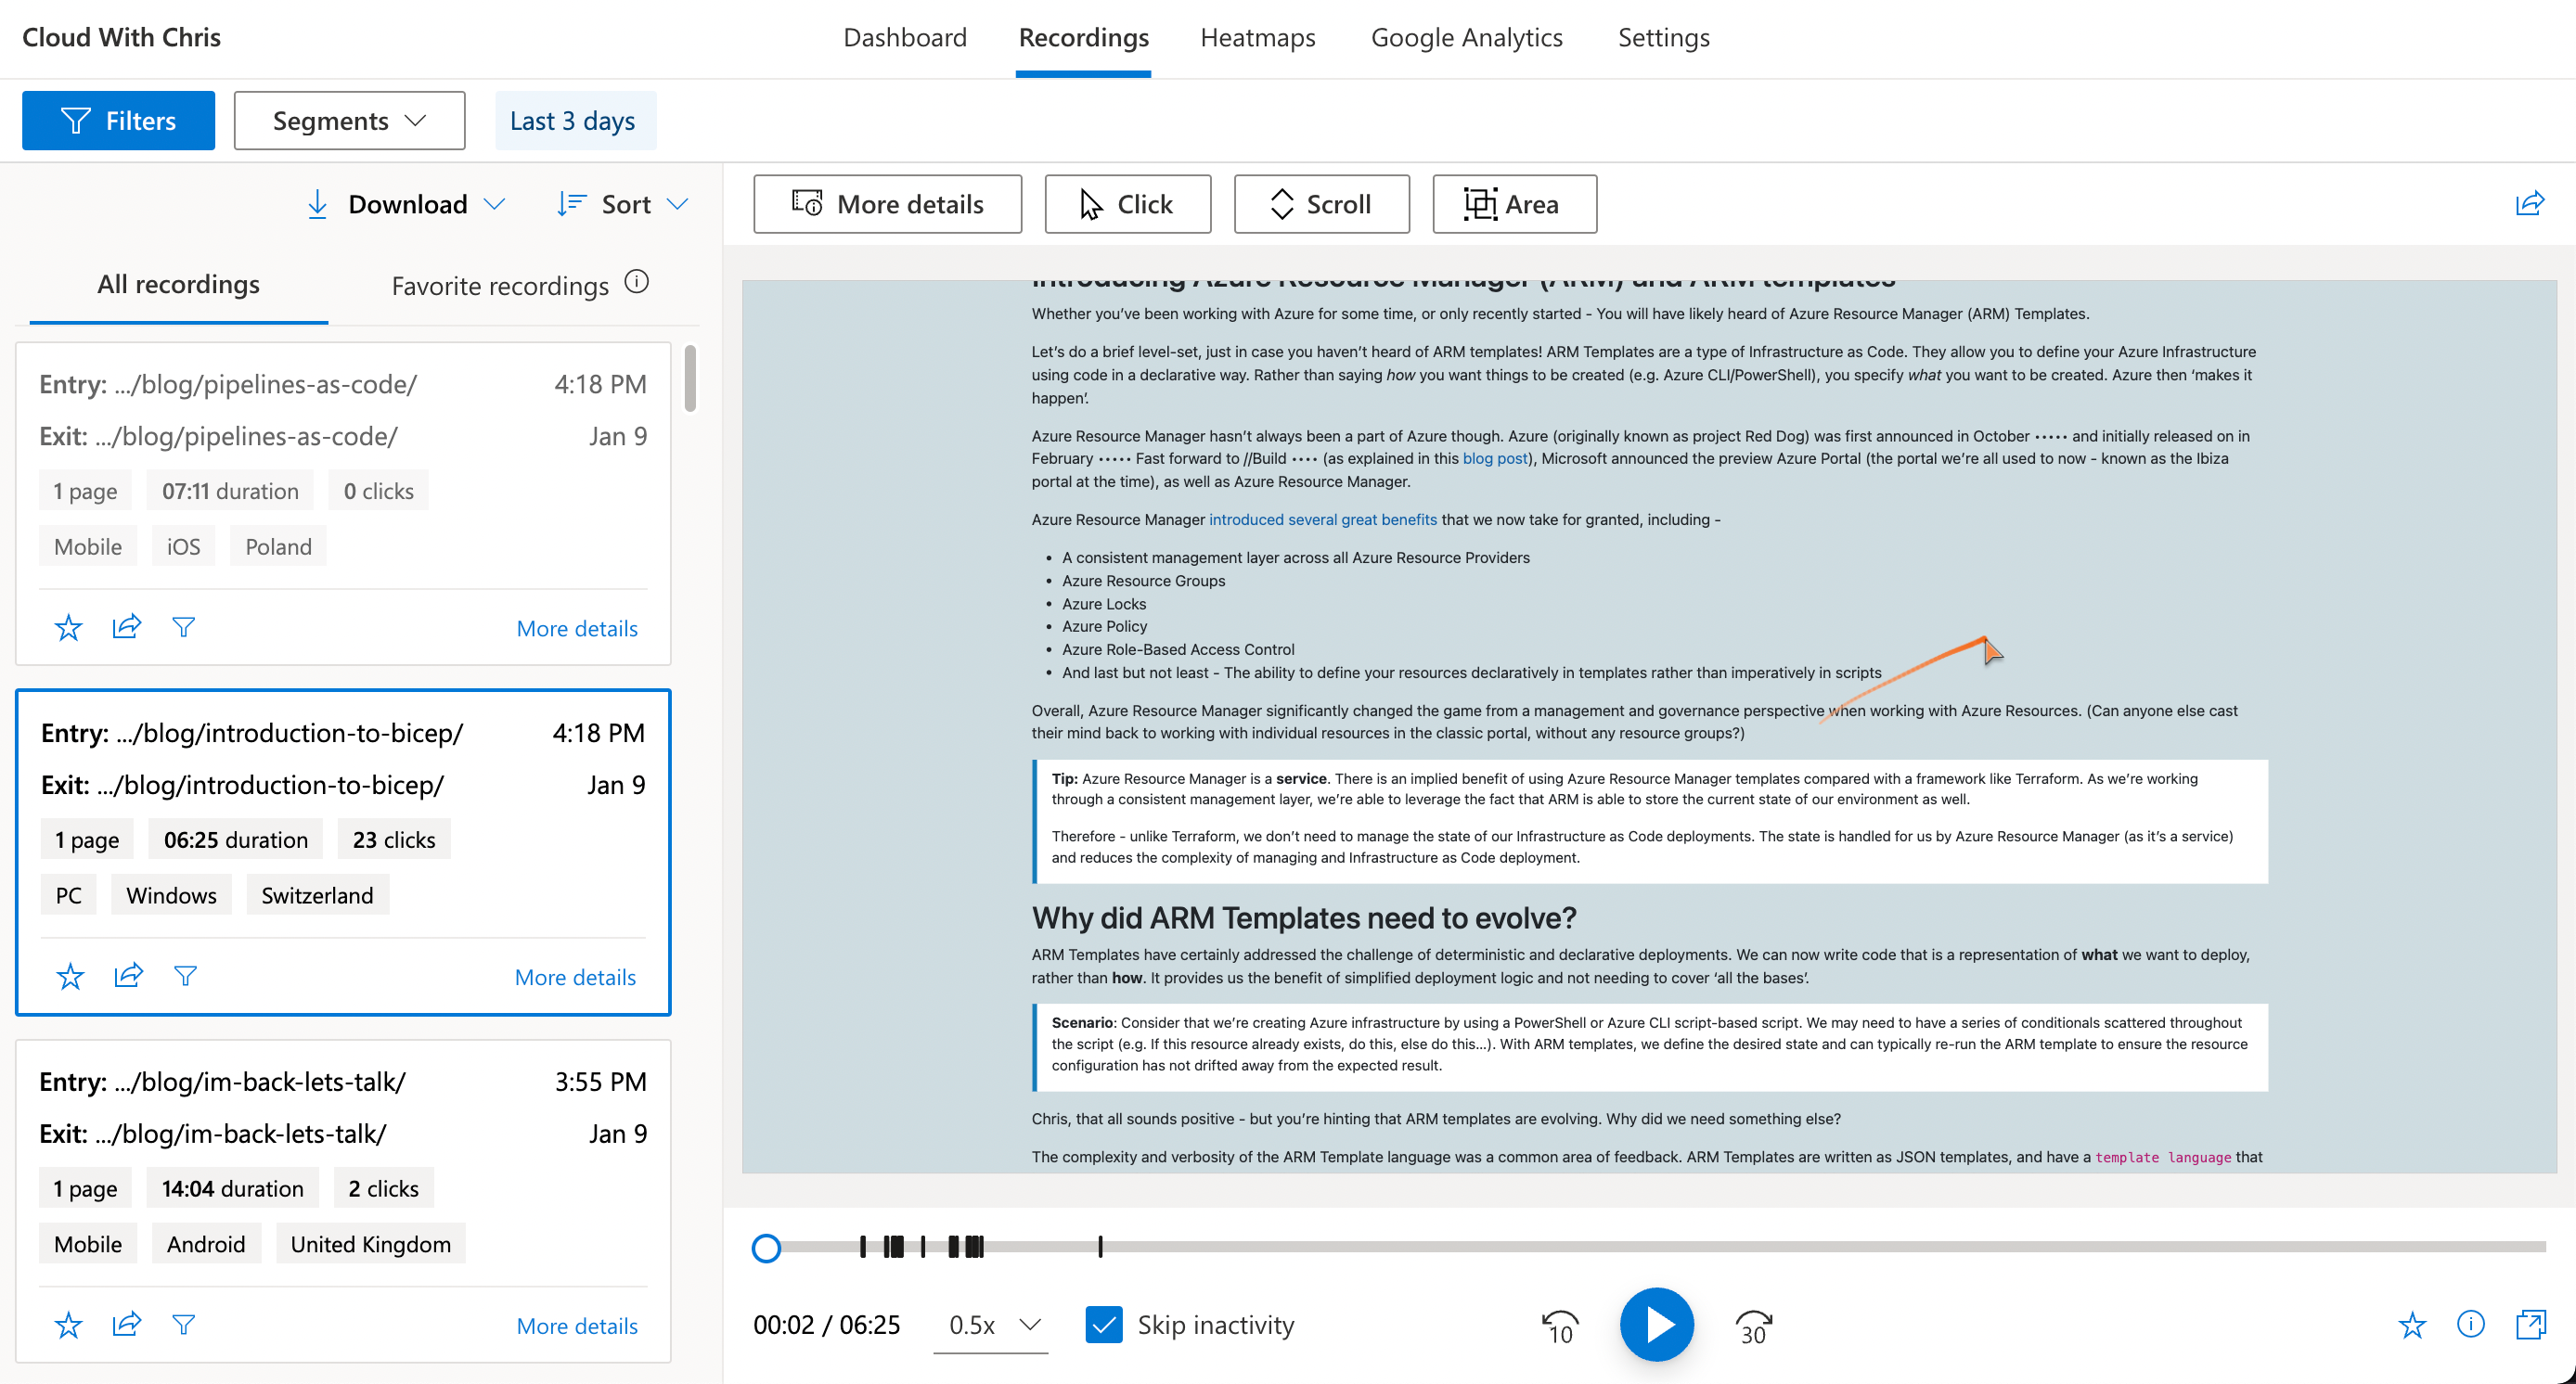Apply filters from the im-back-lets-talk card funnel icon
This screenshot has height=1384, width=2576.
184,1324
